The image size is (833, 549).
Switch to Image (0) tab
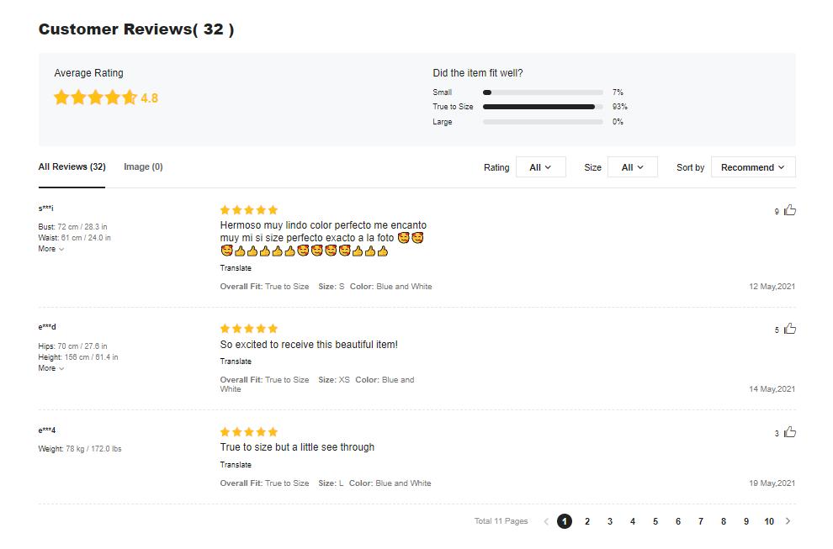[143, 166]
